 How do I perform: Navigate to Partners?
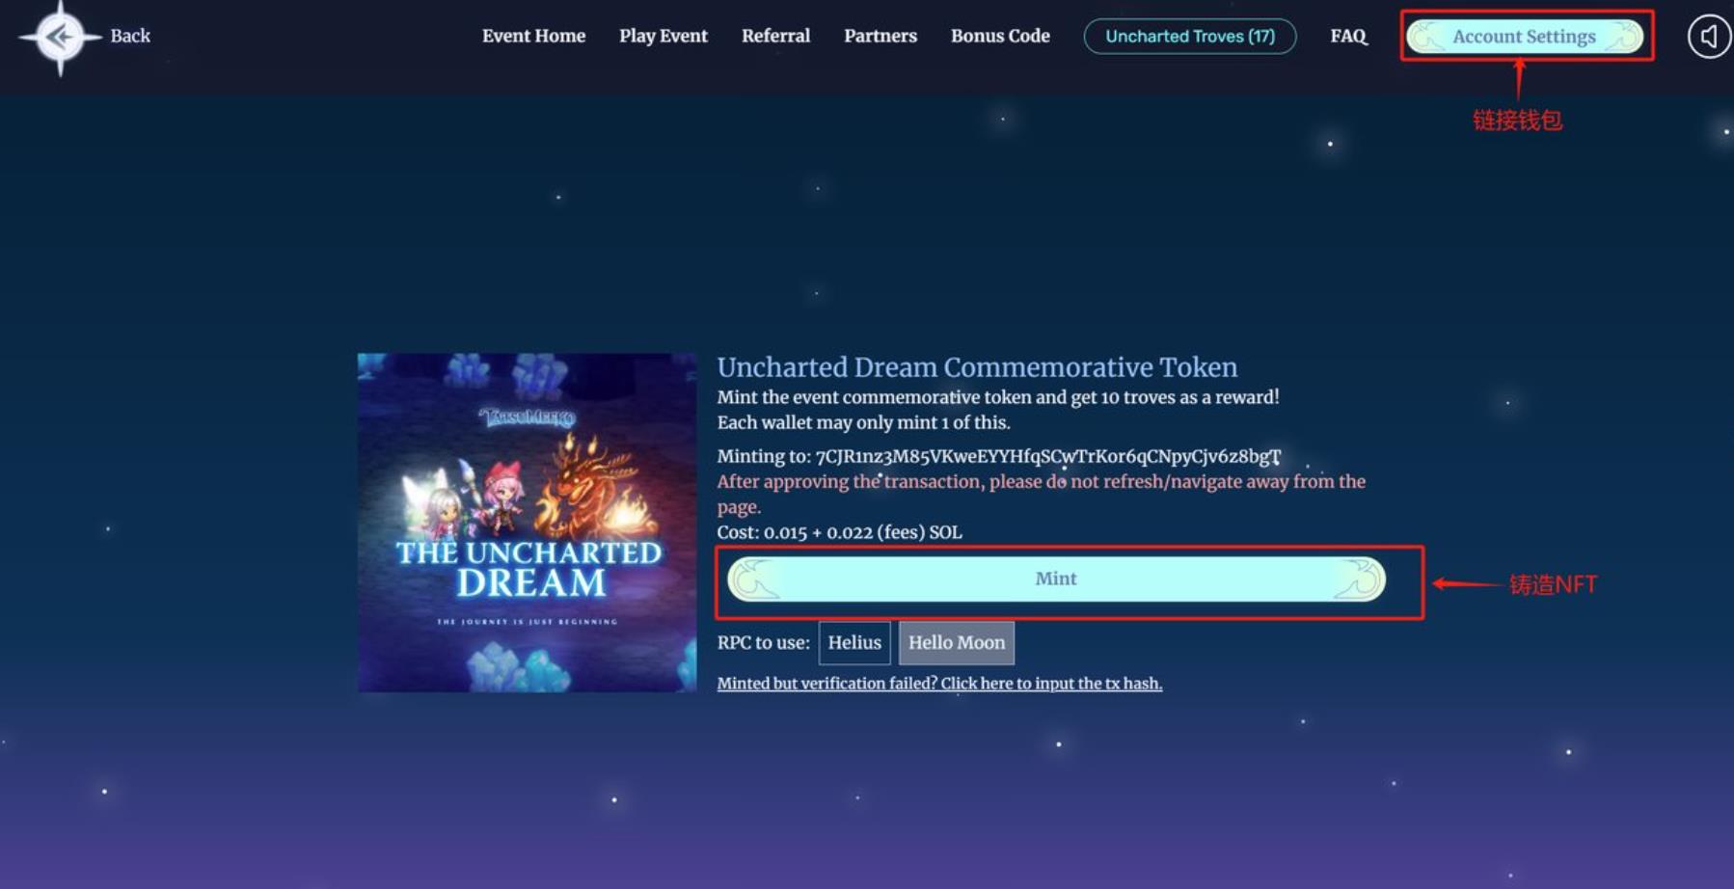pyautogui.click(x=881, y=36)
